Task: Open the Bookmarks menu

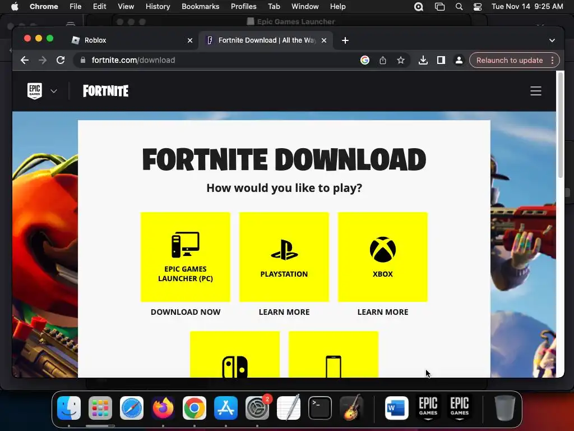Action: (201, 7)
